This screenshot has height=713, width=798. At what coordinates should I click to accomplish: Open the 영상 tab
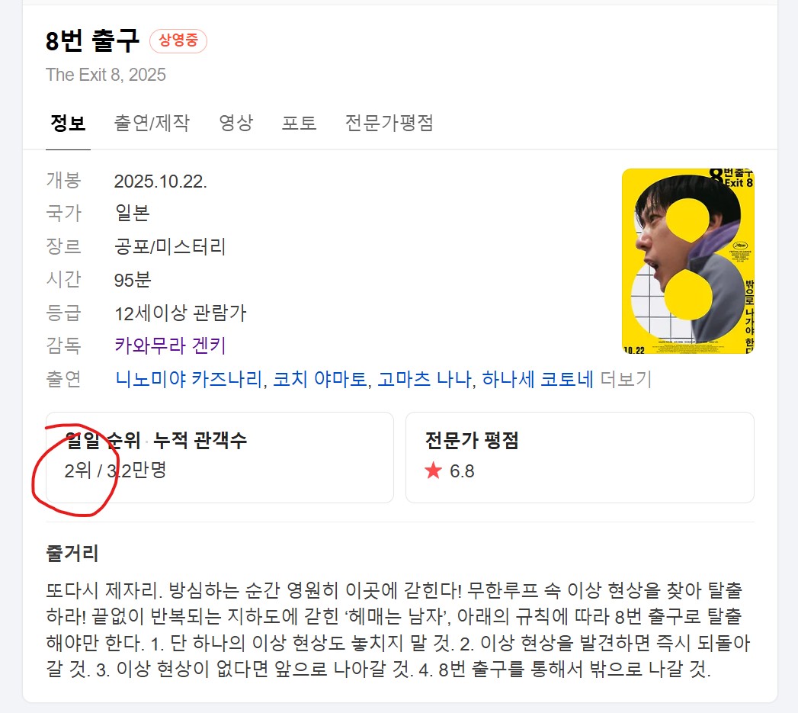pyautogui.click(x=236, y=123)
